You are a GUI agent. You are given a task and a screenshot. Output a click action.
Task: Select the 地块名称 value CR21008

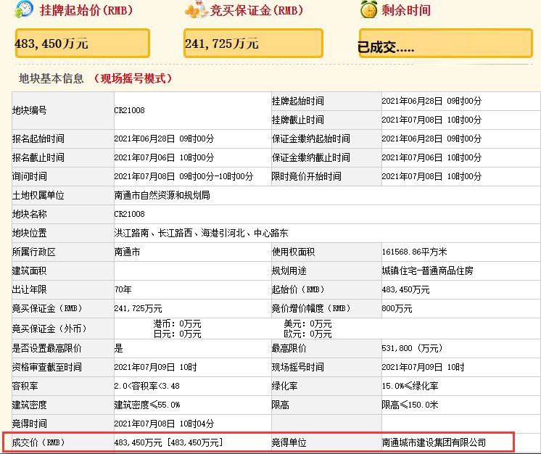click(x=129, y=214)
